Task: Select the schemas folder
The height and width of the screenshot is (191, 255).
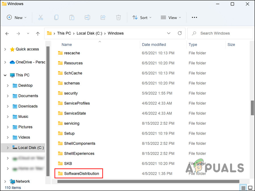Action: [x=72, y=83]
